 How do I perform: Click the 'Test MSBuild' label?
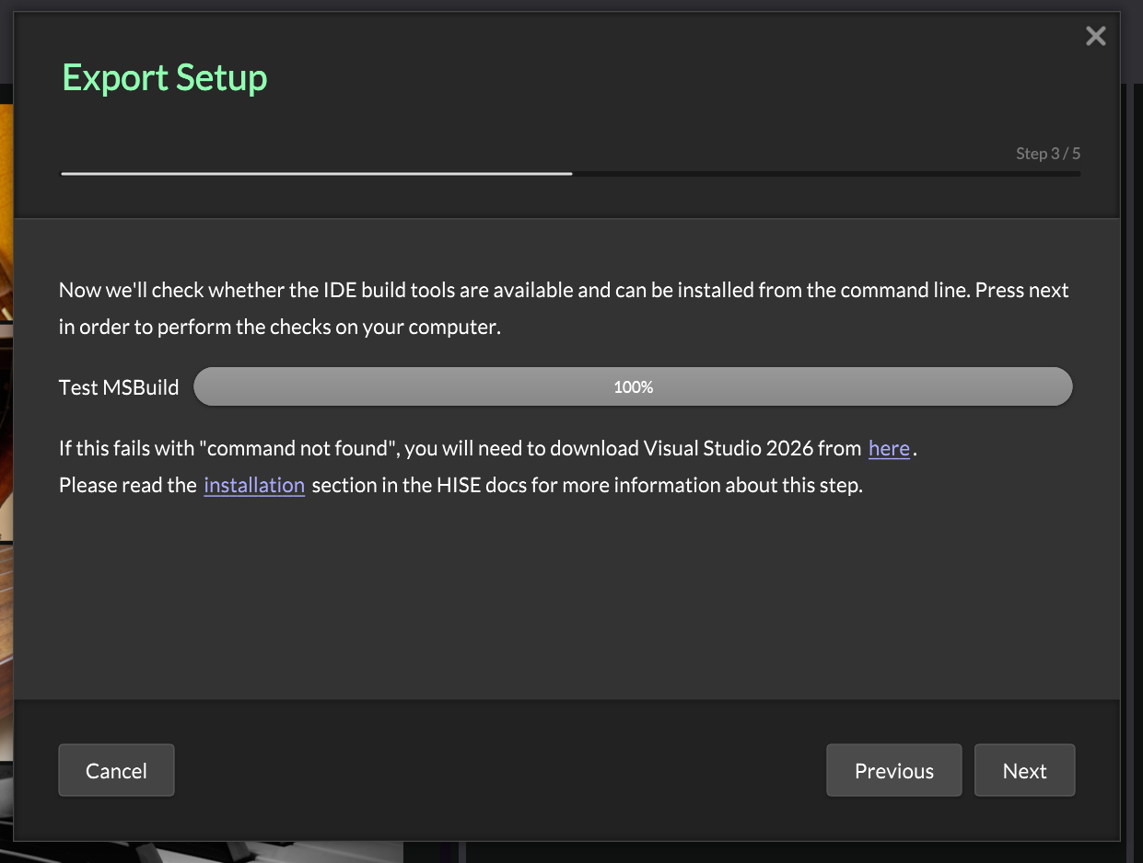click(119, 387)
